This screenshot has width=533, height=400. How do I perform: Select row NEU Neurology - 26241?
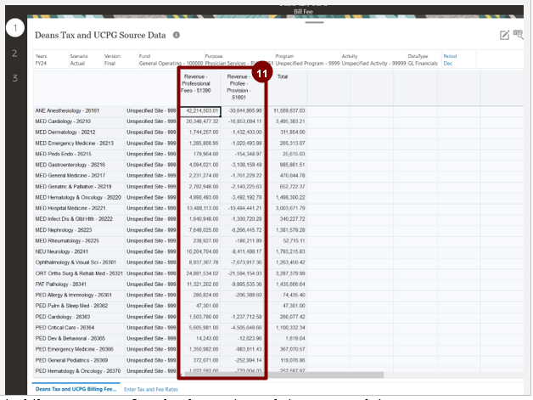61,251
